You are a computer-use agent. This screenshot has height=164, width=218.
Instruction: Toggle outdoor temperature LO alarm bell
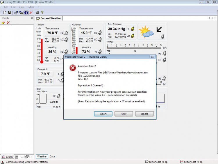click(x=100, y=39)
